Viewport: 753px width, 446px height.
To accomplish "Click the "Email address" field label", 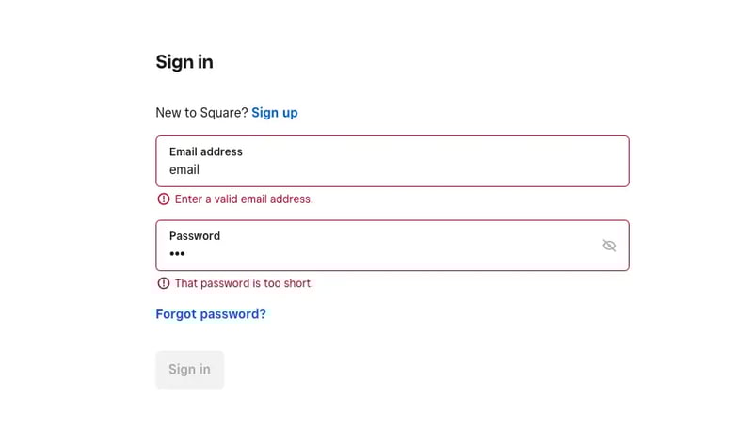I will tap(205, 151).
